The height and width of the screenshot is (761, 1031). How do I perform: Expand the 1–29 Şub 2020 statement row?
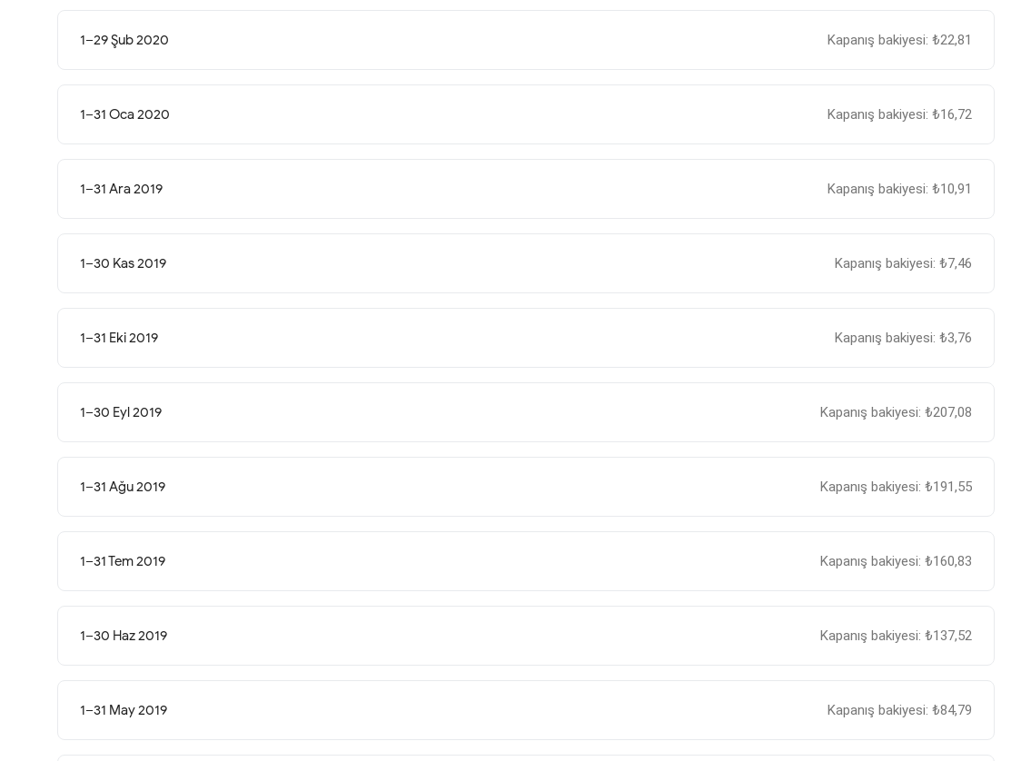tap(525, 40)
